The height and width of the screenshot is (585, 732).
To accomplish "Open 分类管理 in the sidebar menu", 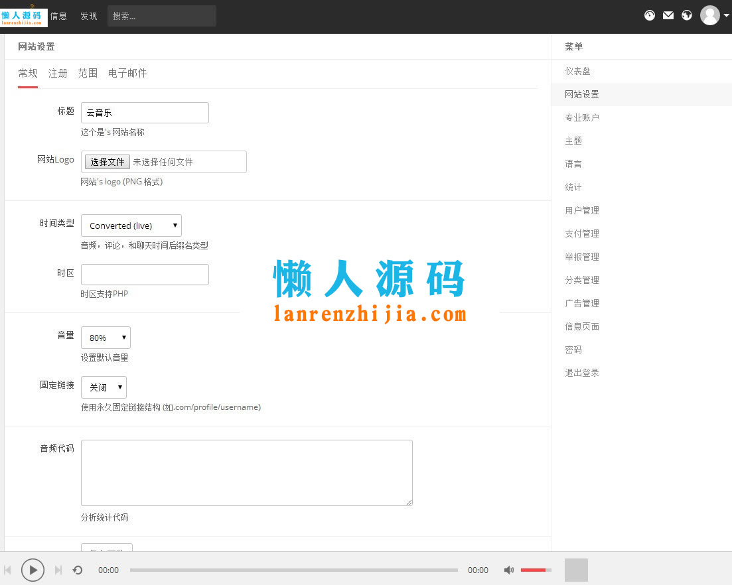I will point(581,280).
